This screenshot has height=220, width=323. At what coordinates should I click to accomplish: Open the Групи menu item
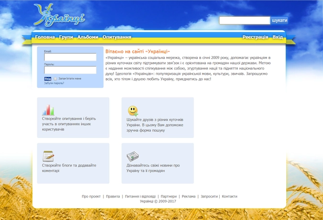click(67, 37)
